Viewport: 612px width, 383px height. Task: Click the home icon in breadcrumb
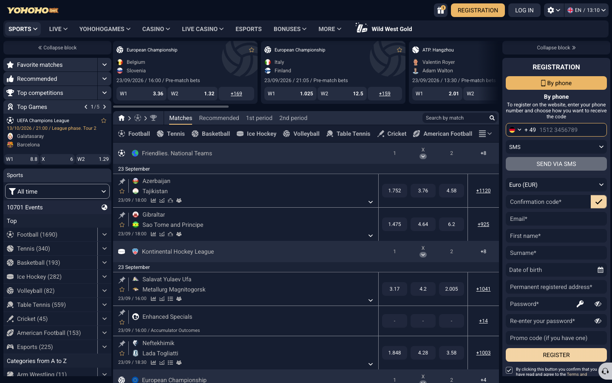(x=122, y=118)
